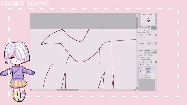The image size is (187, 105).
Task: Click the canvas vertical scrollbar thumb
Action: pos(137,23)
